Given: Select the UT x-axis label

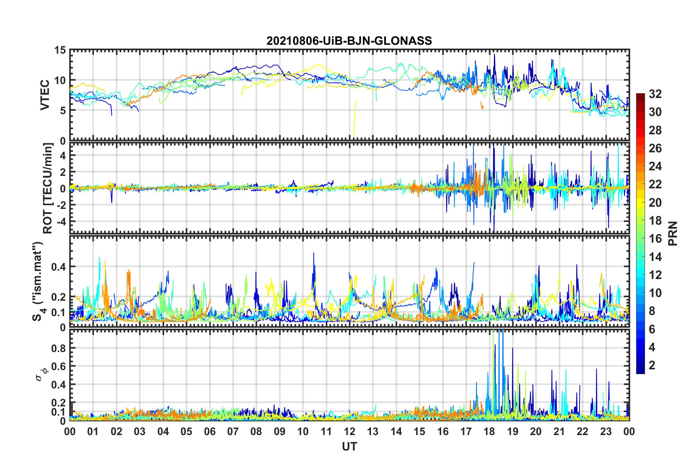Looking at the screenshot, I should tap(349, 446).
